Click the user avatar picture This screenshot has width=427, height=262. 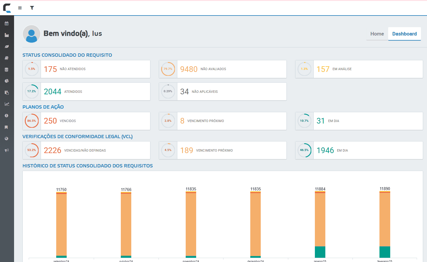click(31, 34)
